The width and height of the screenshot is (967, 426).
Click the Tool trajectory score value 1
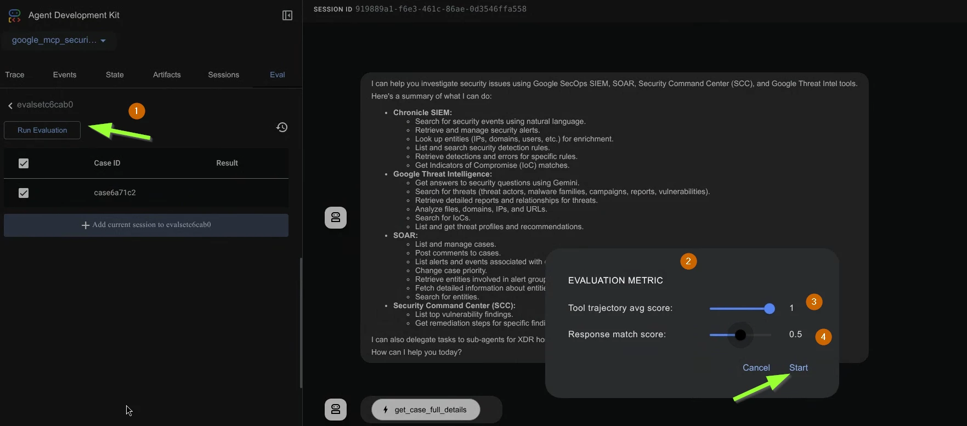tap(791, 308)
